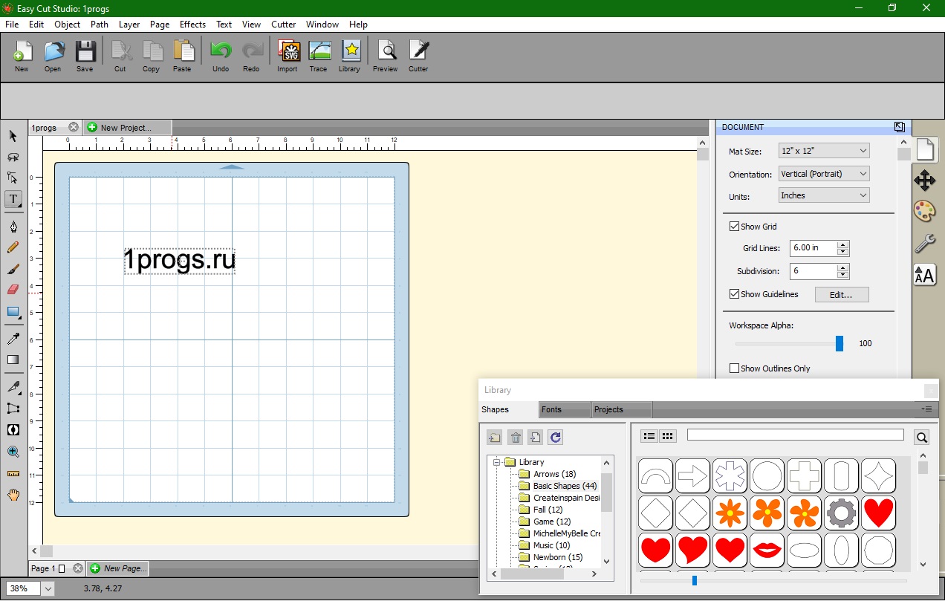Click the Save toolbar icon
Image resolution: width=945 pixels, height=601 pixels.
[85, 56]
